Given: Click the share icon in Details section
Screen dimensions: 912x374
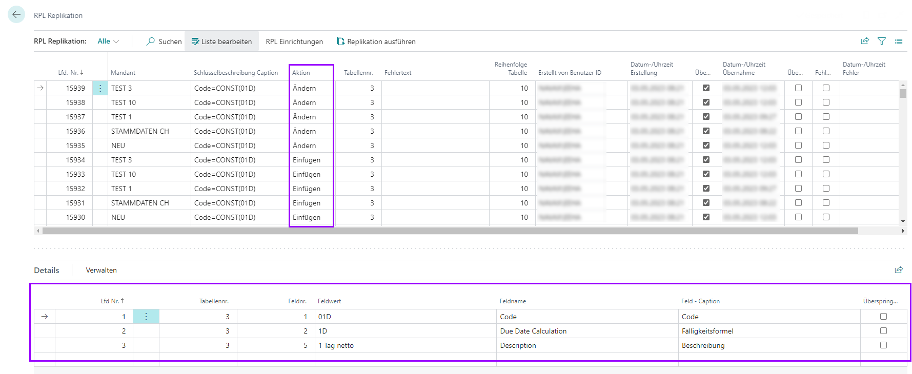Looking at the screenshot, I should click(x=899, y=270).
